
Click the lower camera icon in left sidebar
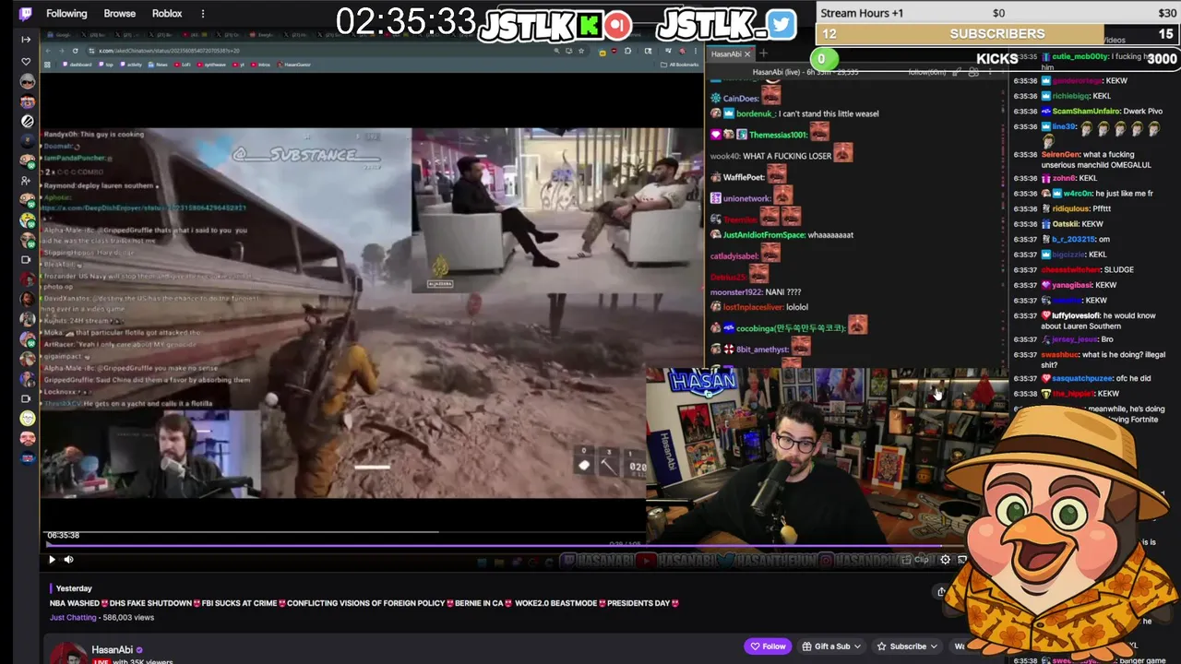26,398
